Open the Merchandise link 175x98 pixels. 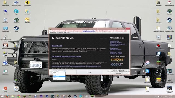[x=114, y=45]
